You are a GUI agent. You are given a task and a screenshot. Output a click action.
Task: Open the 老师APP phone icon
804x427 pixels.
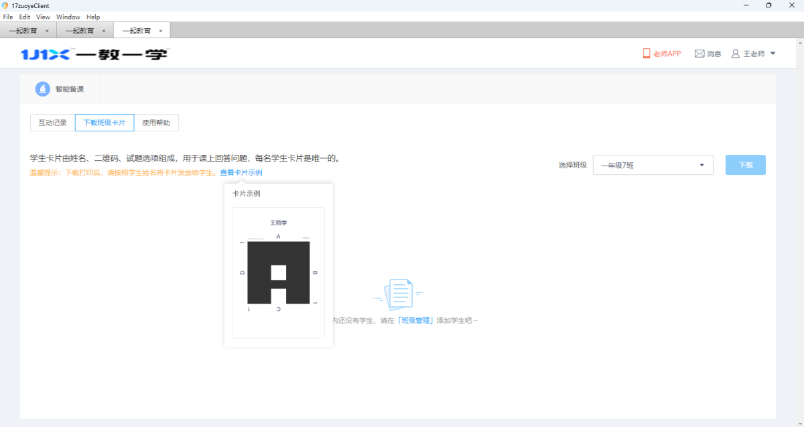point(647,54)
